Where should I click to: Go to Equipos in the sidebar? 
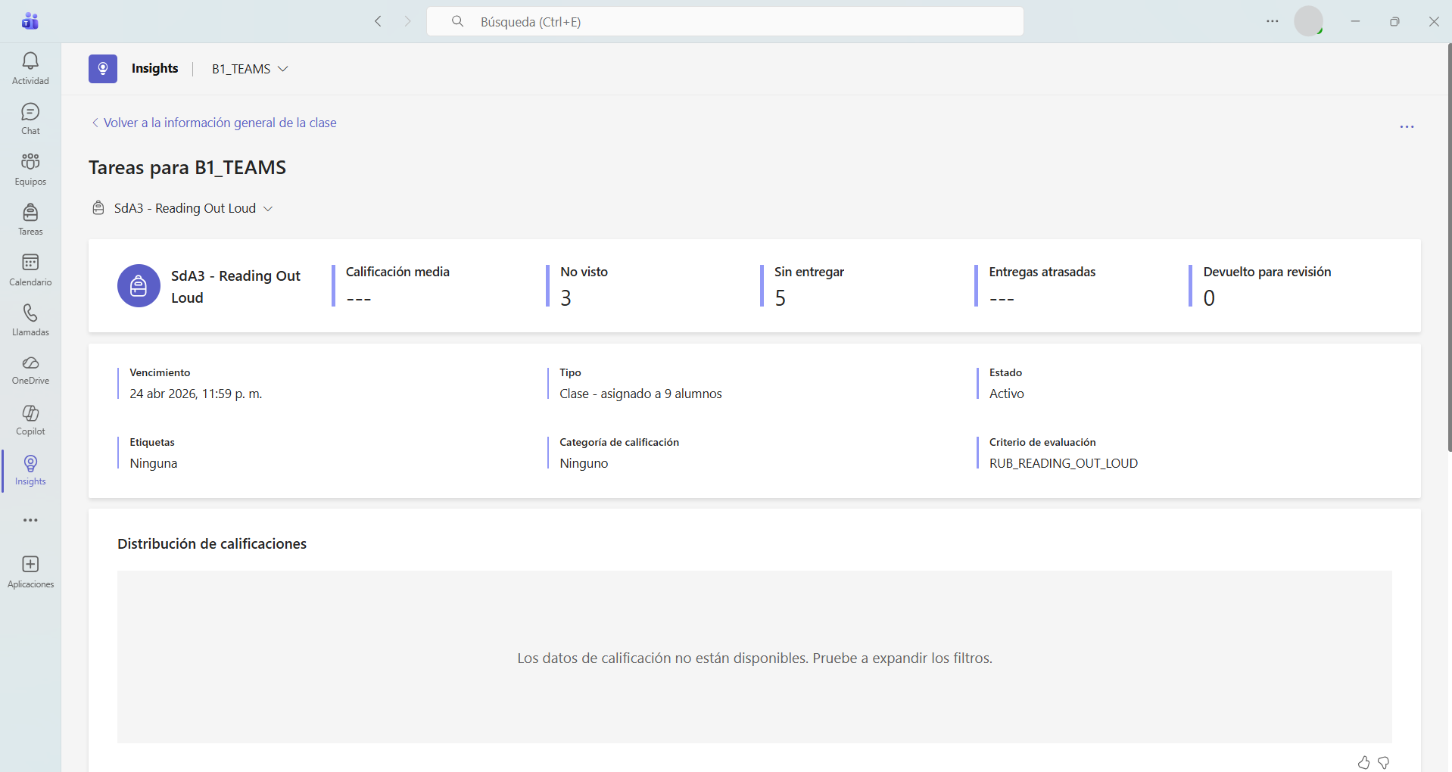(x=30, y=169)
